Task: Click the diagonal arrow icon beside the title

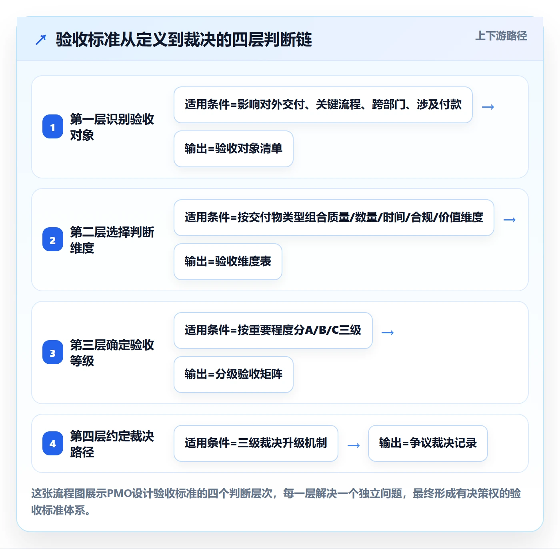Action: pos(41,40)
